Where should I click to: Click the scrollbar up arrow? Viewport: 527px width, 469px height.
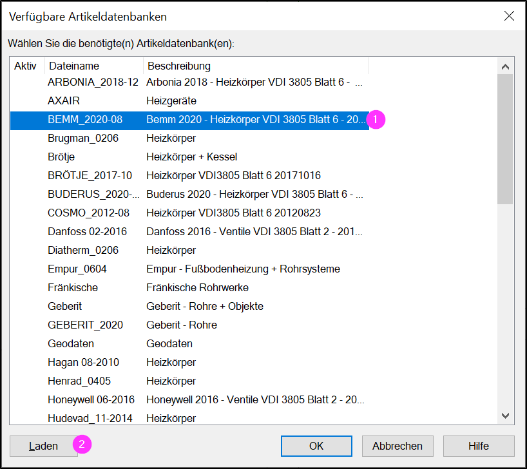505,66
